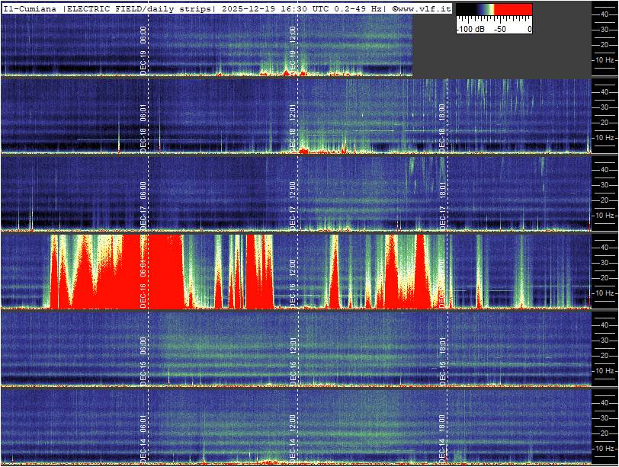Click the 2025-12-19 16:30 UTC timestamp
The height and width of the screenshot is (467, 619).
click(269, 8)
